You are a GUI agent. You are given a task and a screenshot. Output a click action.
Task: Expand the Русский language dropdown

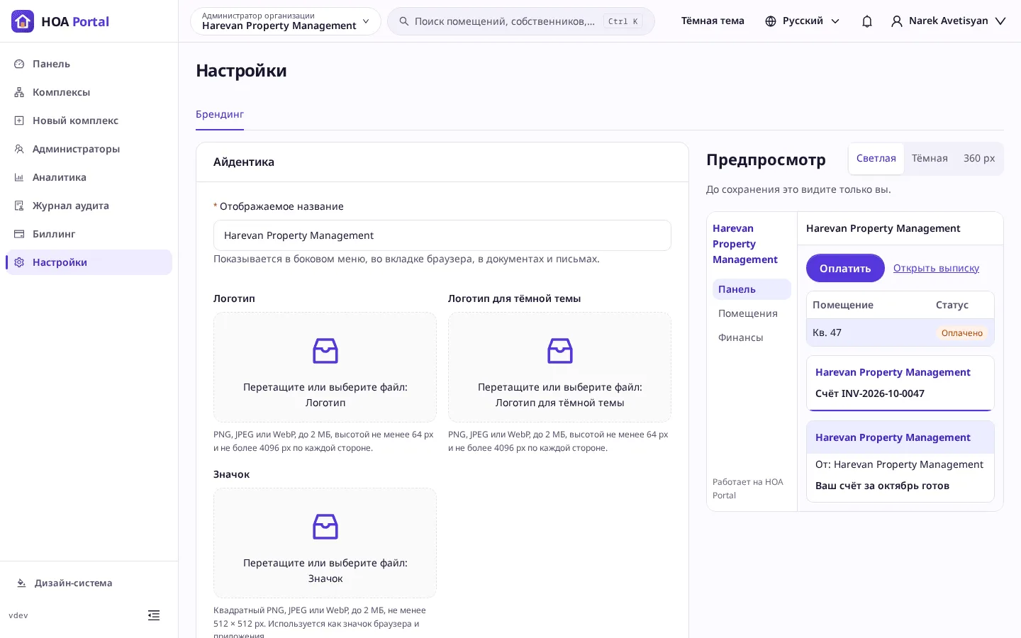pos(803,21)
